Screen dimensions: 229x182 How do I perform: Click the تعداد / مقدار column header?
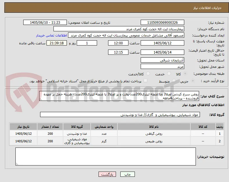50,127
